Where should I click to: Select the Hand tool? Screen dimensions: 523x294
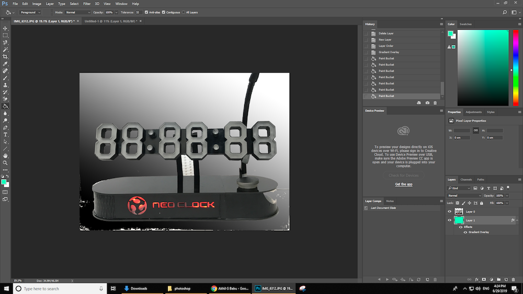click(x=5, y=156)
